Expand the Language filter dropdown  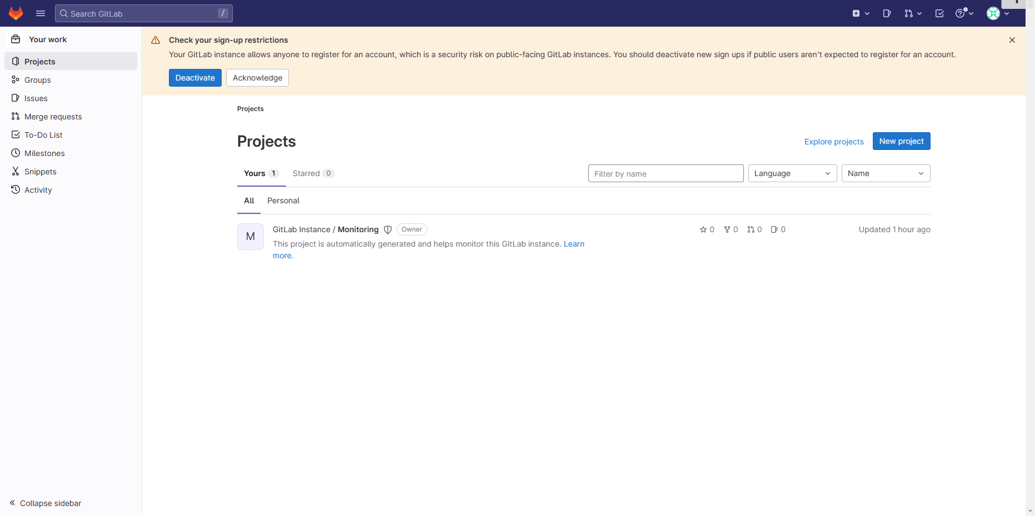point(792,173)
